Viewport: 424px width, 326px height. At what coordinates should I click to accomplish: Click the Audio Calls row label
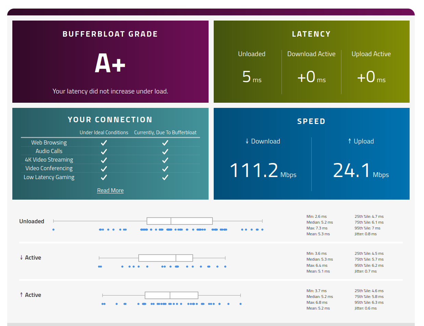pyautogui.click(x=49, y=151)
